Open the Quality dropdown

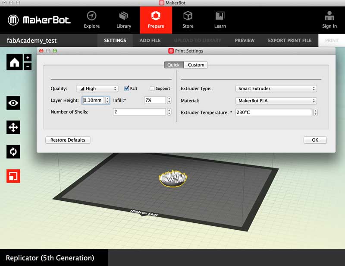coord(97,89)
